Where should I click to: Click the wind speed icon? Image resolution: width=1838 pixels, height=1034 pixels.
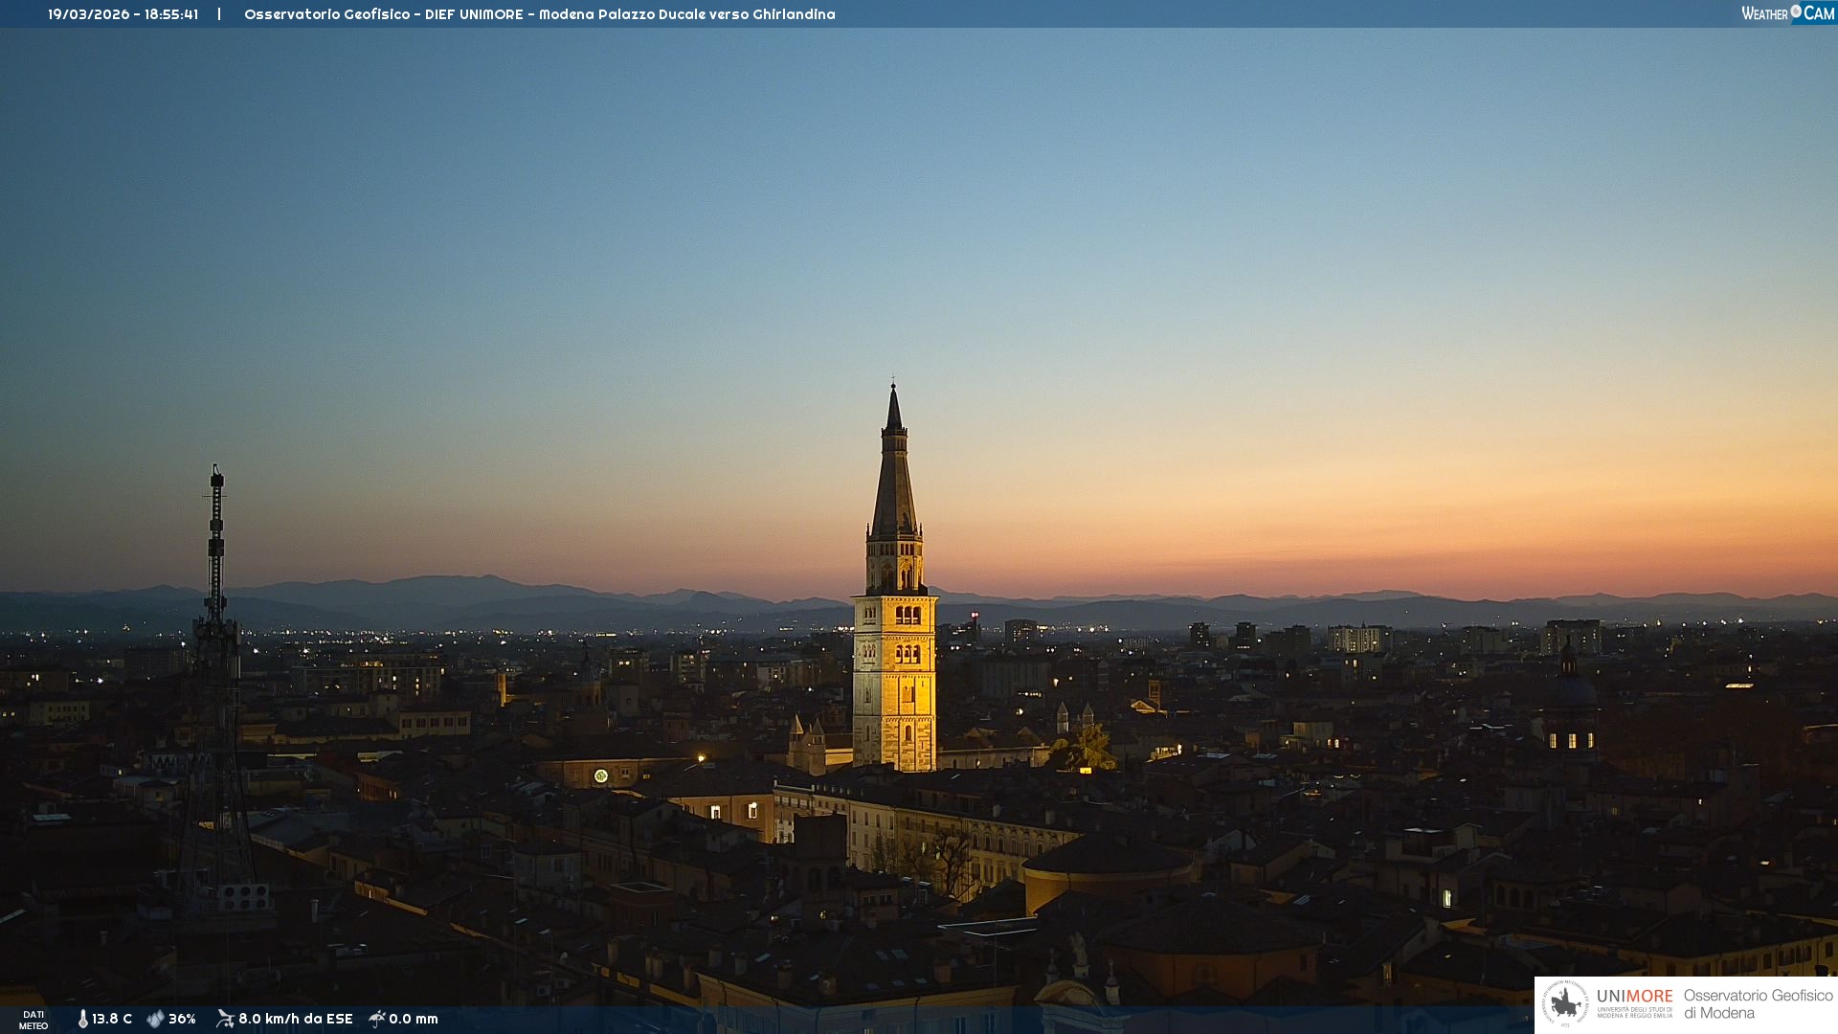(x=225, y=1019)
